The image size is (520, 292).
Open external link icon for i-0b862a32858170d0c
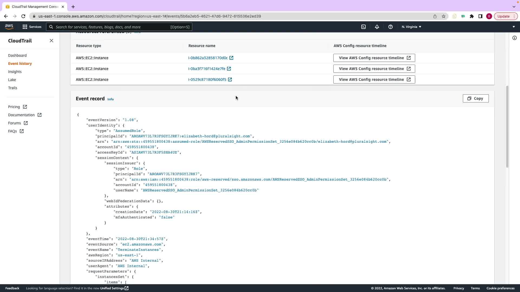coord(231,58)
